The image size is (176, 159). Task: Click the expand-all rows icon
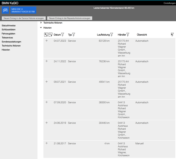[46, 35]
